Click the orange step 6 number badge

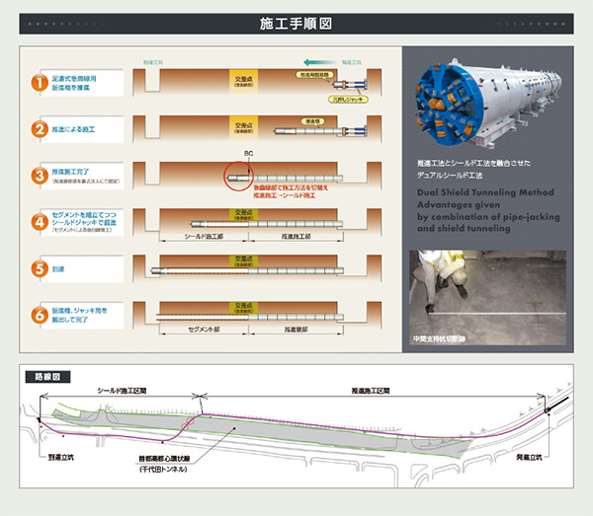[x=40, y=315]
